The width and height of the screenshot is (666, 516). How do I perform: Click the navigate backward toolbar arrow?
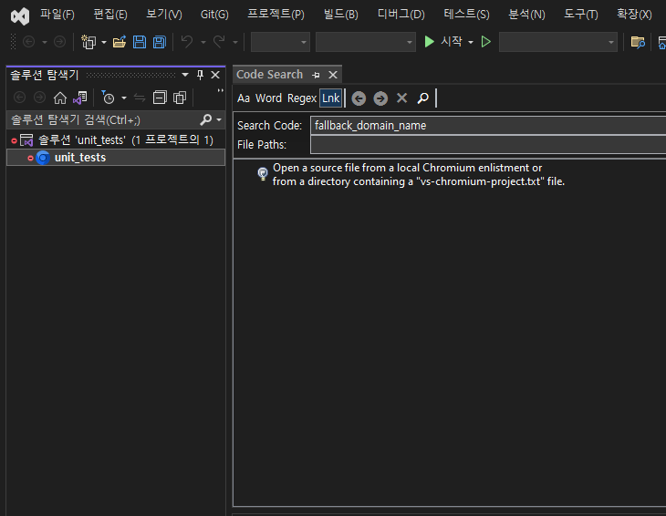click(x=28, y=42)
